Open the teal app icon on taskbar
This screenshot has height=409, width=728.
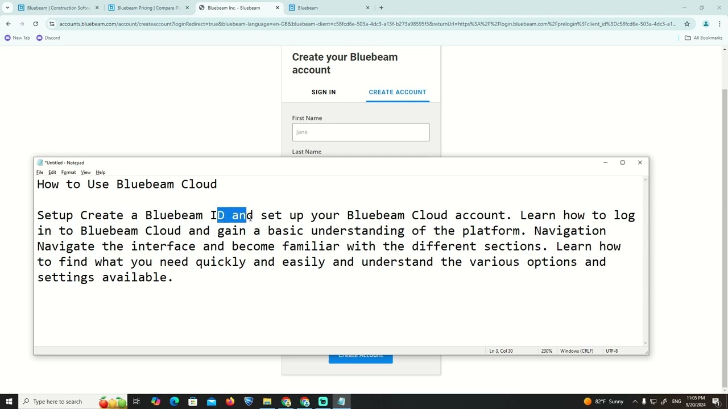click(x=323, y=402)
